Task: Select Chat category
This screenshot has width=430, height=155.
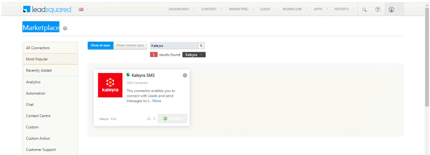Action: [x=50, y=104]
